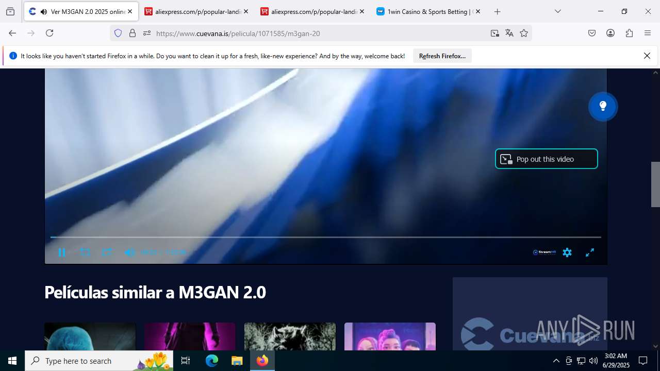Expand the list all tabs dropdown
Image resolution: width=660 pixels, height=371 pixels.
point(557,11)
